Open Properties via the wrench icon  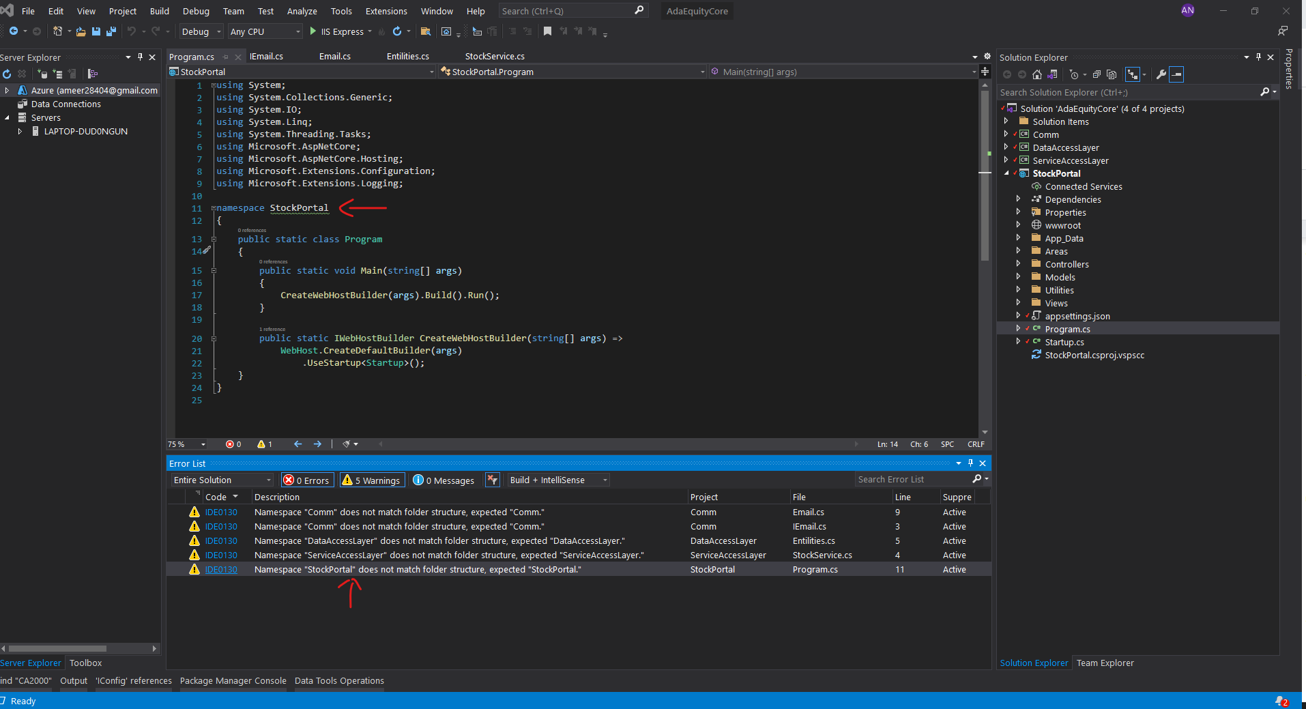pos(1161,74)
